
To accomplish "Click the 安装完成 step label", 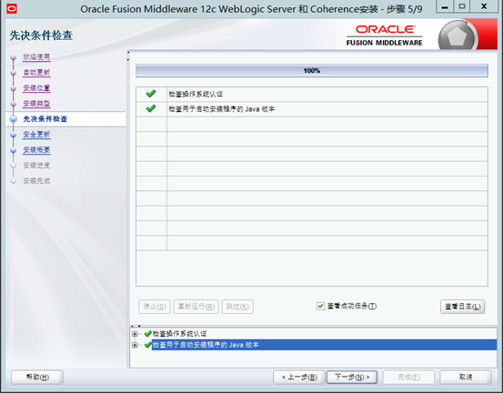I will coord(36,181).
